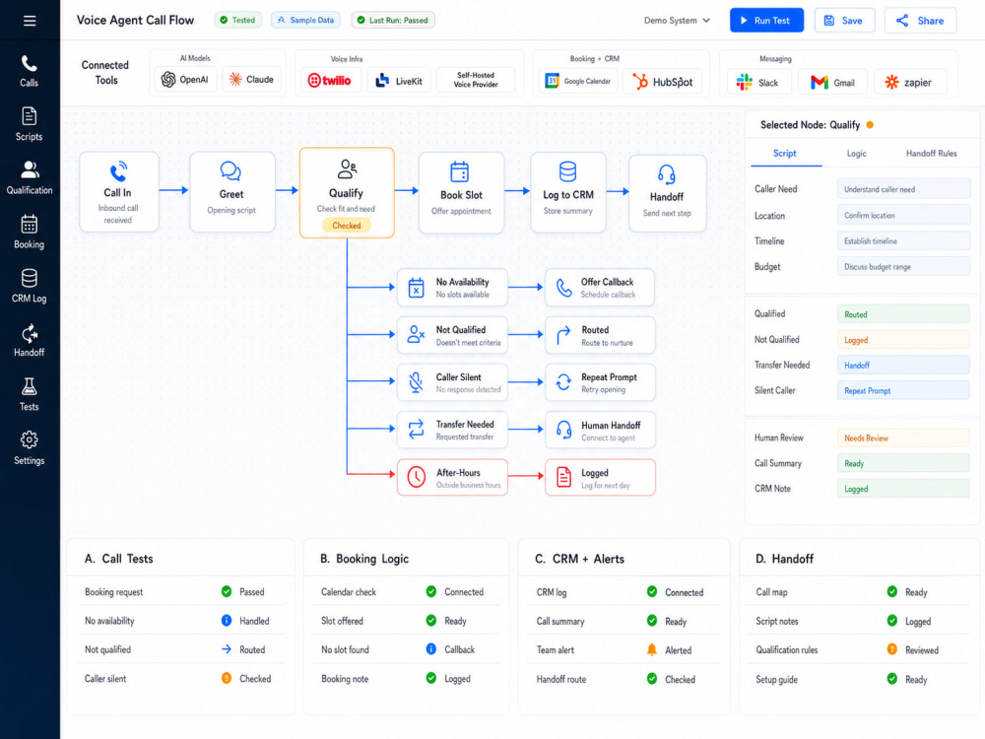The image size is (985, 739).
Task: Click the Sample Data badge
Action: click(x=306, y=20)
